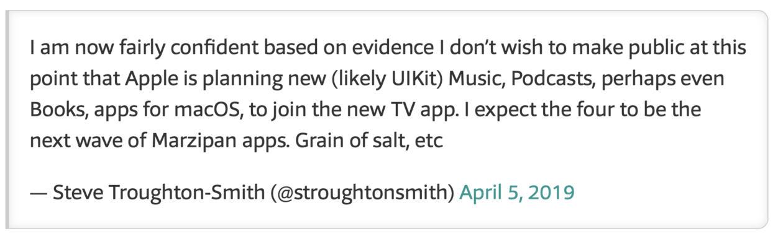778x234 pixels.
Task: Open the April 5, 2019 tweet link
Action: (516, 193)
